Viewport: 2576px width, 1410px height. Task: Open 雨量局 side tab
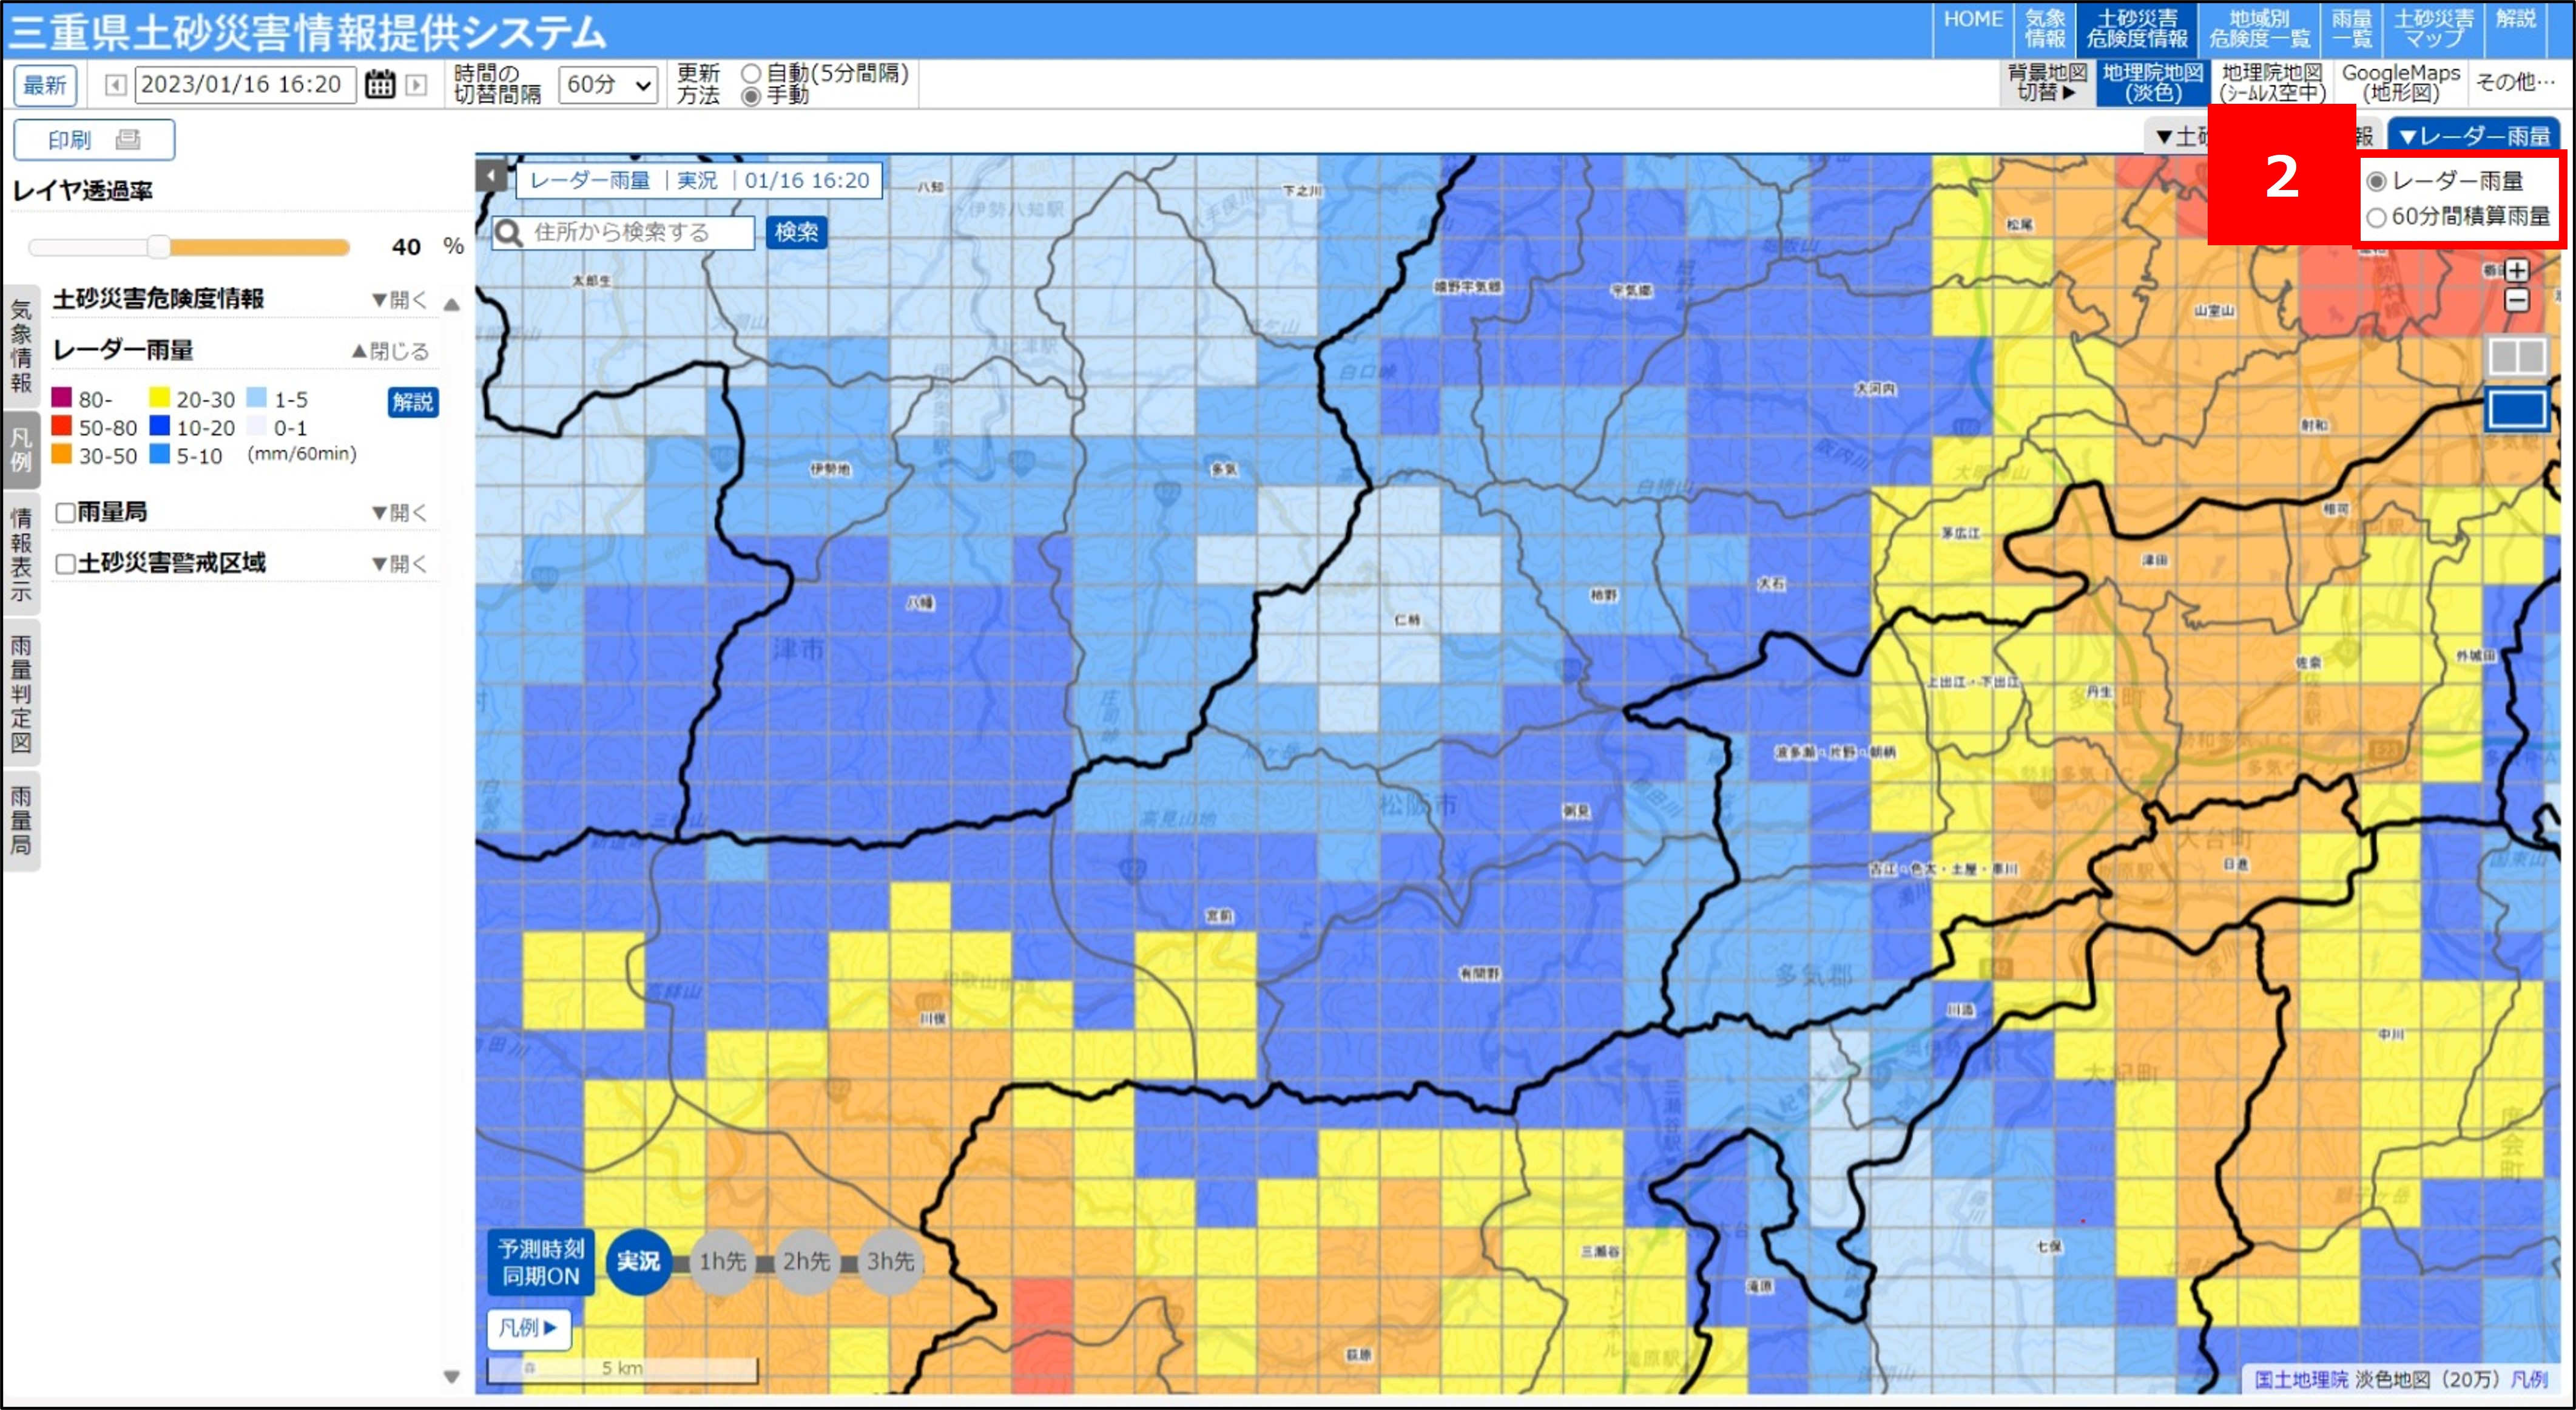click(x=21, y=821)
